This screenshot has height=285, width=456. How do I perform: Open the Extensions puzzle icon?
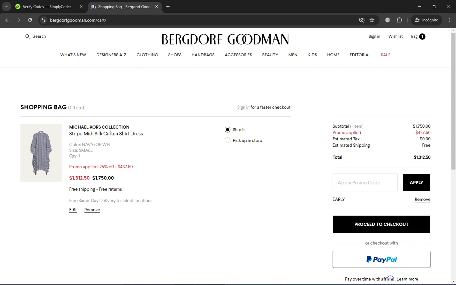[399, 20]
